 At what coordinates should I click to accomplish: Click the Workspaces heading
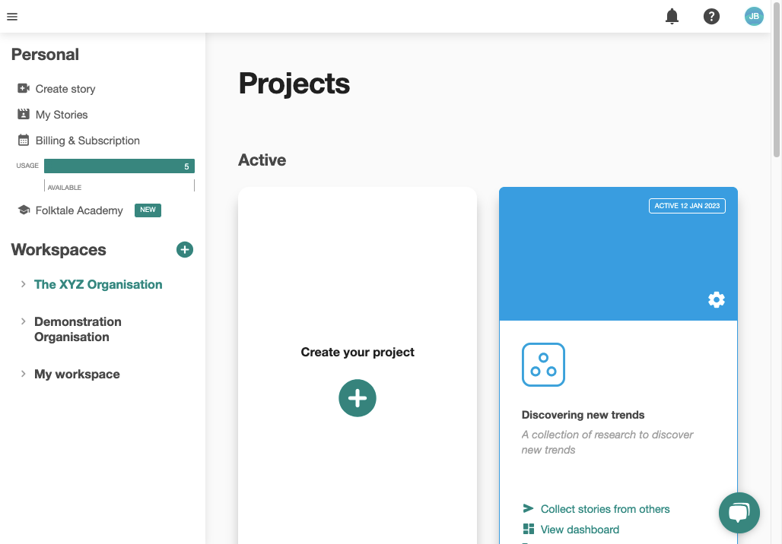(x=59, y=249)
